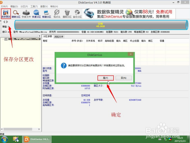The image size is (190, 143).
Task: Click the horizontal scrollbar thumb in the tree panel
Action: 18,129
